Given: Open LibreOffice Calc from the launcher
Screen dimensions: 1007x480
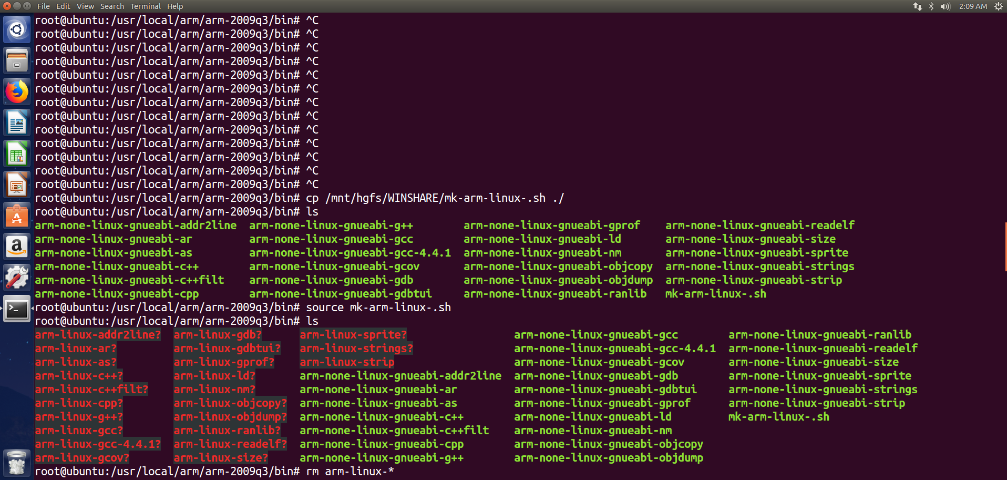Looking at the screenshot, I should 17,154.
